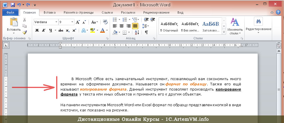The width and height of the screenshot is (284, 123).
Task: Toggle bold Ж formatting
Action: [x=37, y=30]
